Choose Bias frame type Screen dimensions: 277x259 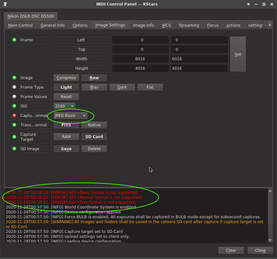pos(94,87)
